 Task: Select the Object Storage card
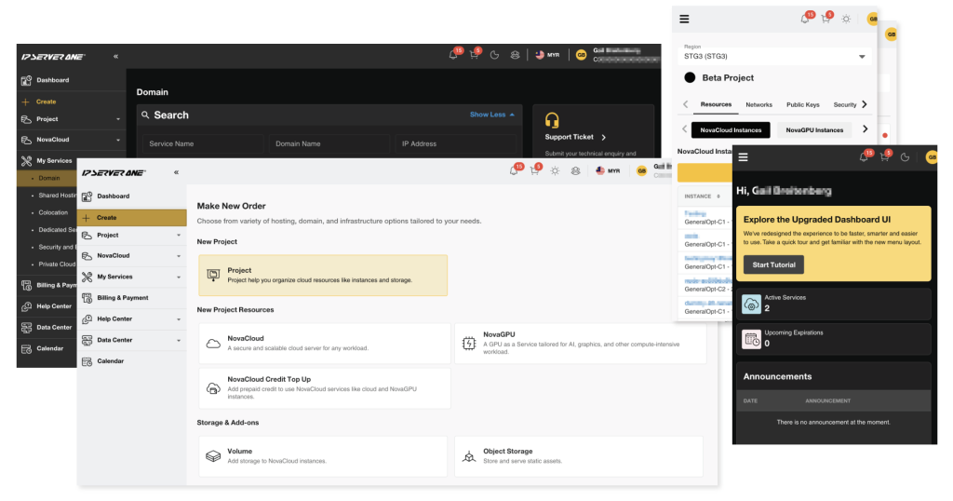point(579,456)
